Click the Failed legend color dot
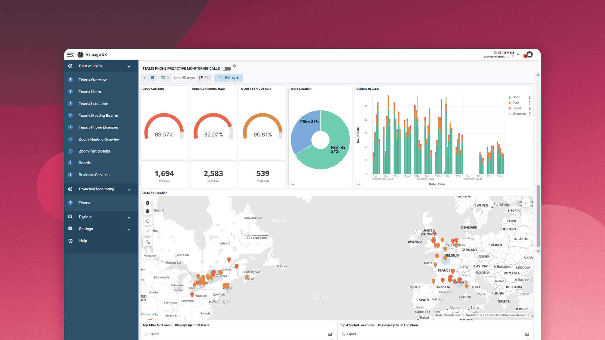605x340 pixels. pyautogui.click(x=510, y=108)
